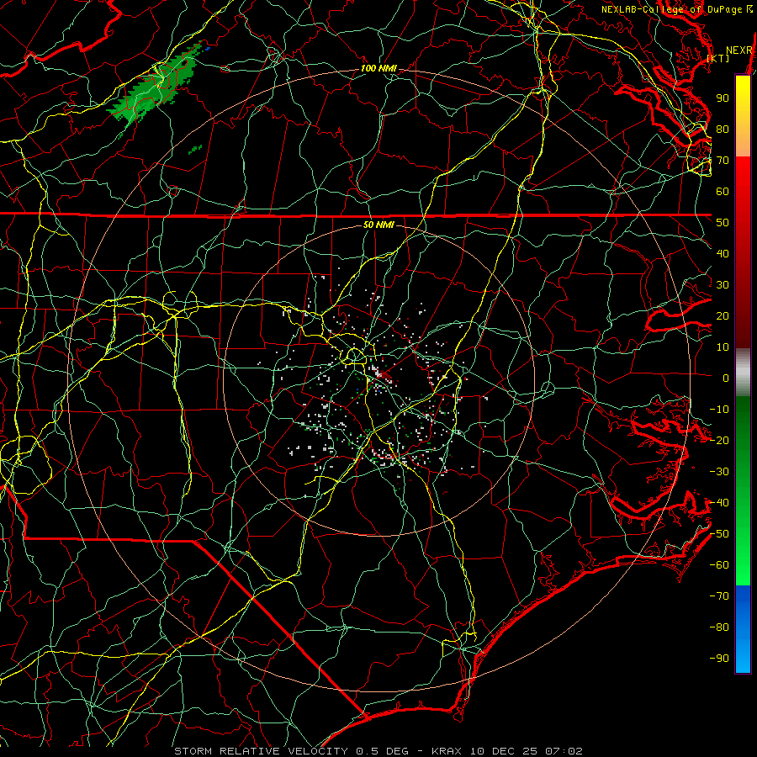Click the KRAX station ID in caption
The height and width of the screenshot is (757, 757).
point(447,751)
